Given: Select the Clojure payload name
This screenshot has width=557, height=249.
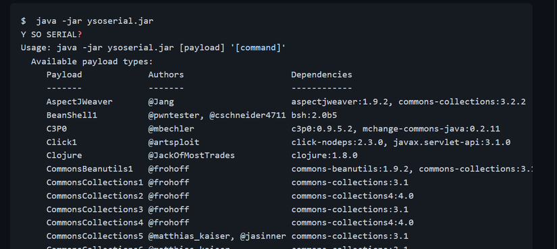Looking at the screenshot, I should tap(64, 156).
